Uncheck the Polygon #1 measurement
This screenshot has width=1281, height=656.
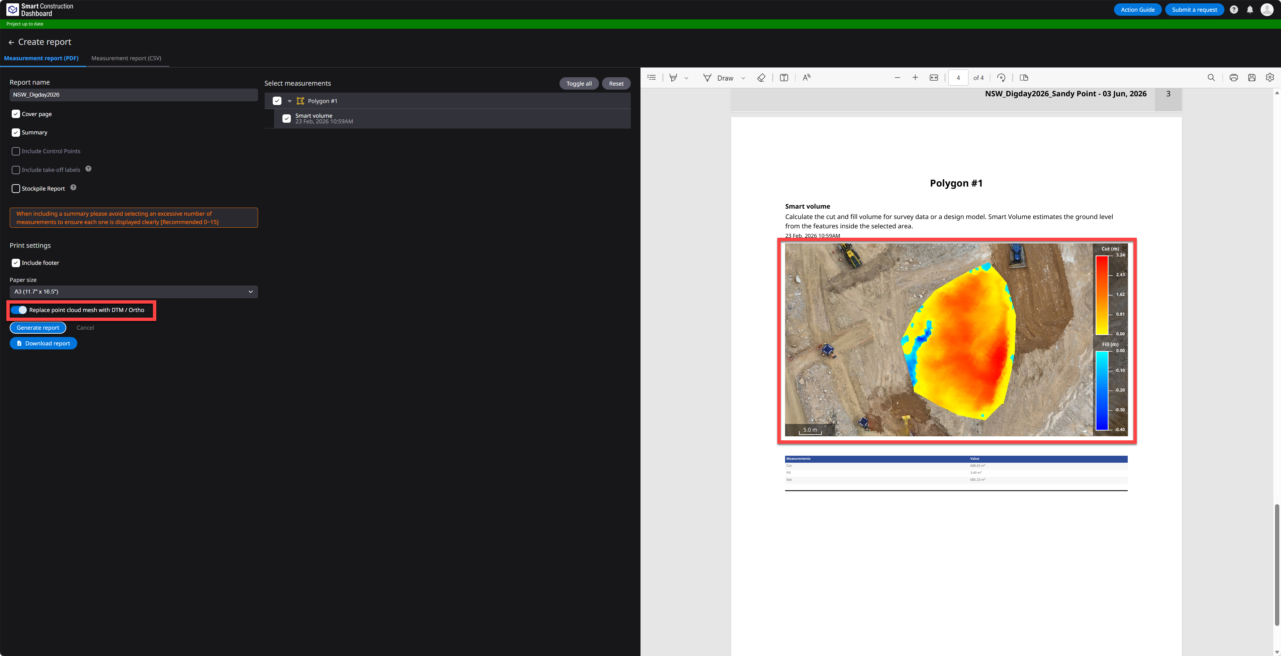277,101
